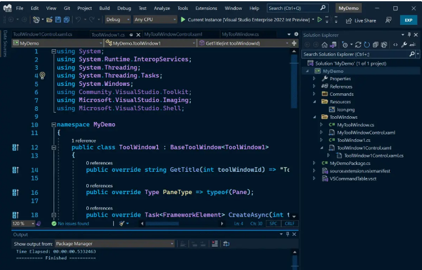Open the 120 % zoom dropdown
Screen dimensions: 422x270
click(x=24, y=224)
